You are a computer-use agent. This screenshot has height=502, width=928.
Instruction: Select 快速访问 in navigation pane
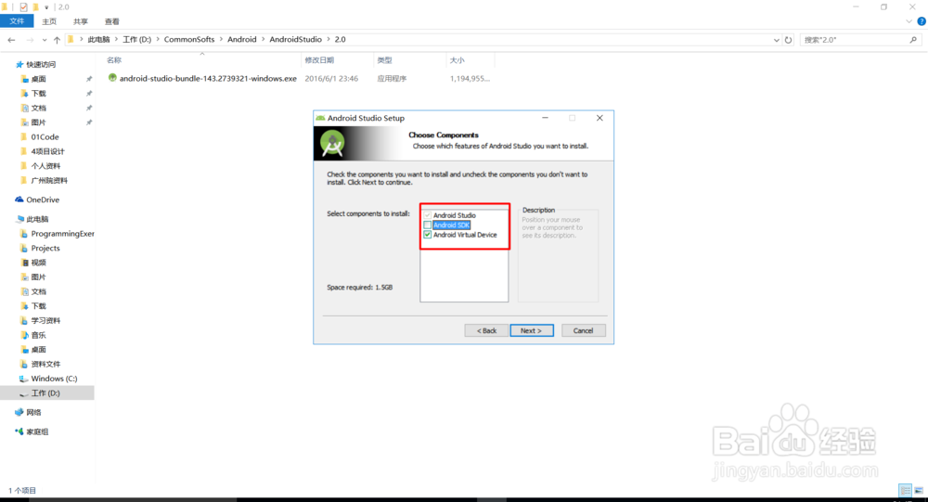coord(41,65)
